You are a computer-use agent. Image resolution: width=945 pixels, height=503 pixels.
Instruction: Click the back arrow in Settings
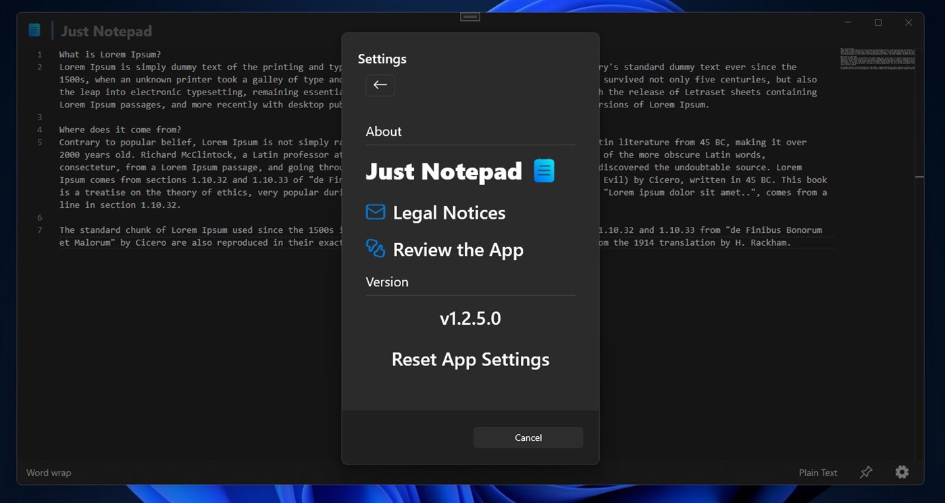(x=380, y=85)
